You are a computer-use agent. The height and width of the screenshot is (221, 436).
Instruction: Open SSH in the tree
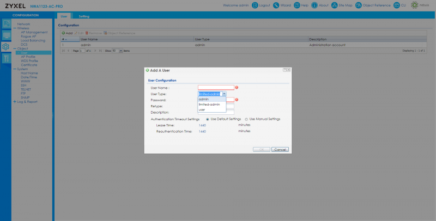(x=23, y=85)
